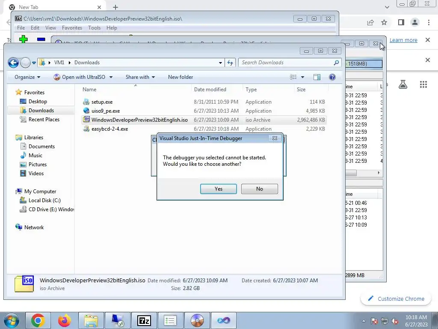
Task: Open 7-Zip View menu
Action: (50, 28)
